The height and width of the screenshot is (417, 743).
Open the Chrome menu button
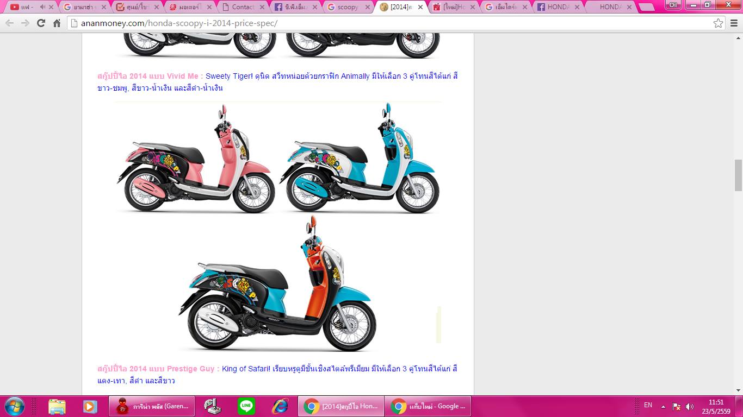(733, 23)
